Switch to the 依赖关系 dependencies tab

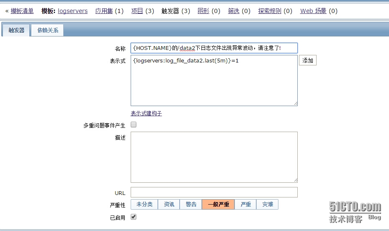pos(48,30)
